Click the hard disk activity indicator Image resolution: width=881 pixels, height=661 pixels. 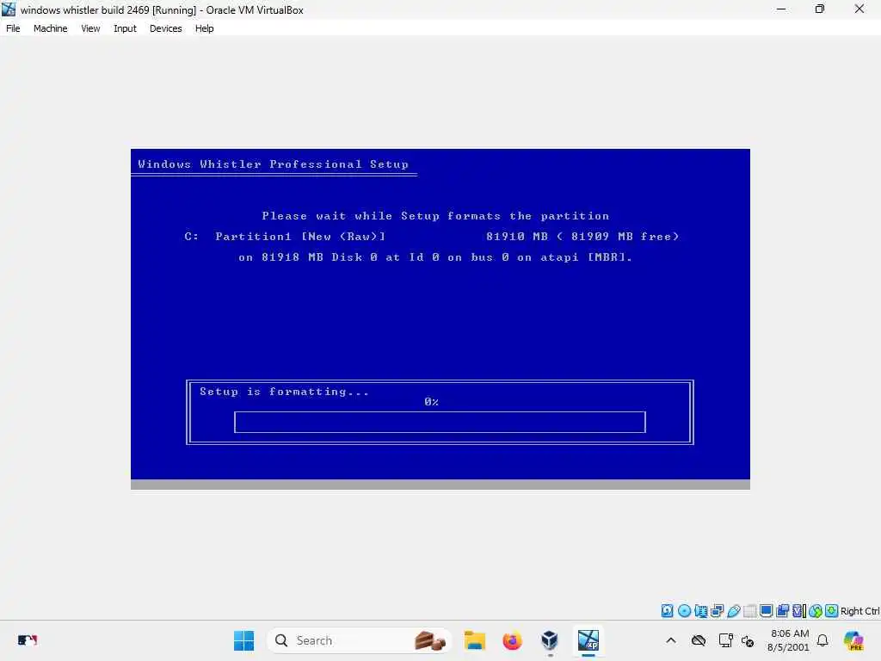click(667, 611)
